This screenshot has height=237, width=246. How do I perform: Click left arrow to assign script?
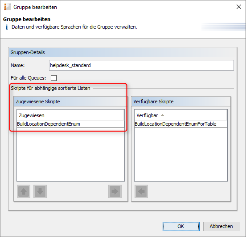click(141, 191)
